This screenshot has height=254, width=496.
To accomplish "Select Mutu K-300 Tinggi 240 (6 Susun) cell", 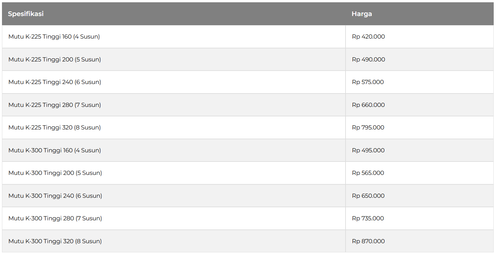I will 174,196.
